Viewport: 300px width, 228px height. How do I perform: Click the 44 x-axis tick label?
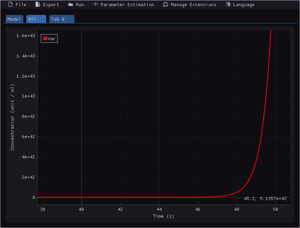(159, 209)
